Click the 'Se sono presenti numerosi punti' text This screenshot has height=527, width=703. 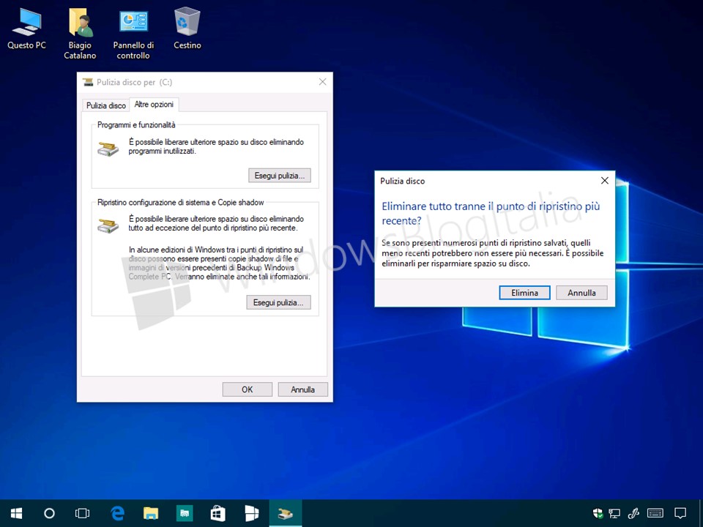[492, 253]
